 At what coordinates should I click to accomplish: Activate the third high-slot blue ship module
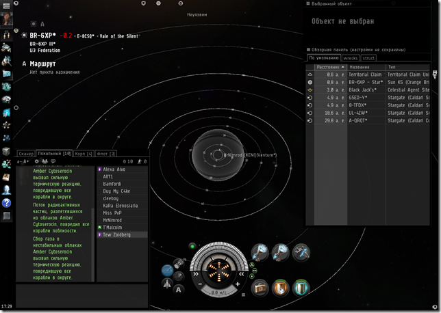tap(301, 252)
